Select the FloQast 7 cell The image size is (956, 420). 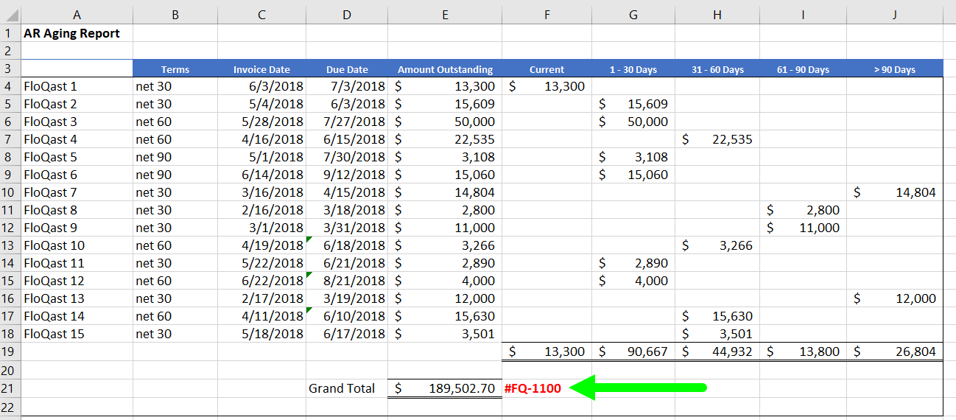click(x=77, y=192)
